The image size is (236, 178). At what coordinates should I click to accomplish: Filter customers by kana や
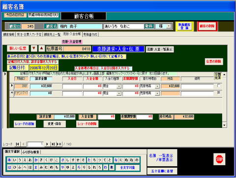(62, 167)
